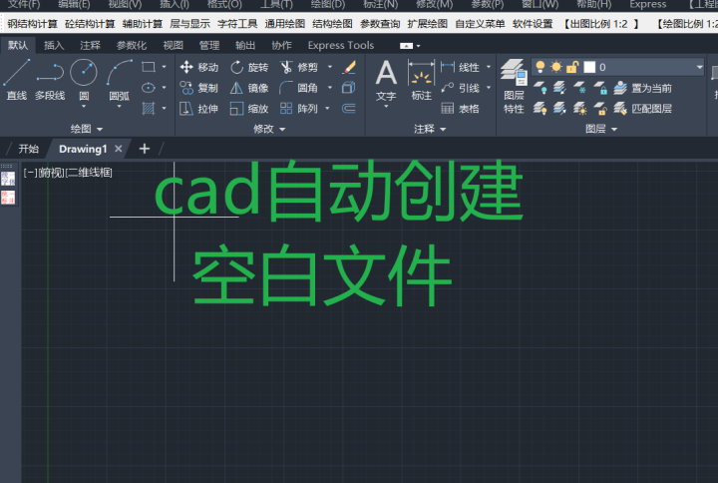Switch to the Express Tools ribbon tab

click(341, 45)
